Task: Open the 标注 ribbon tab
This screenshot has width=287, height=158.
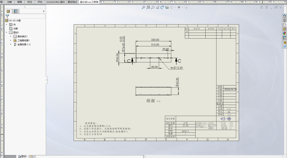Action: [30, 2]
